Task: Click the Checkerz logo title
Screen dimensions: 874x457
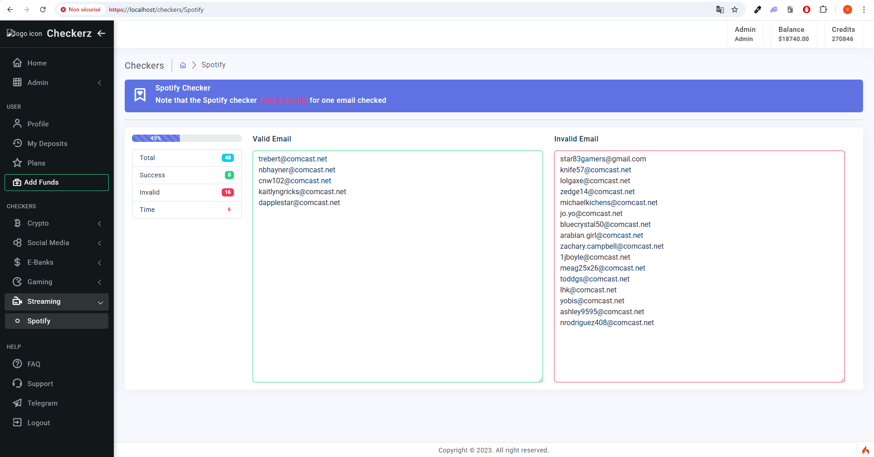Action: (69, 33)
